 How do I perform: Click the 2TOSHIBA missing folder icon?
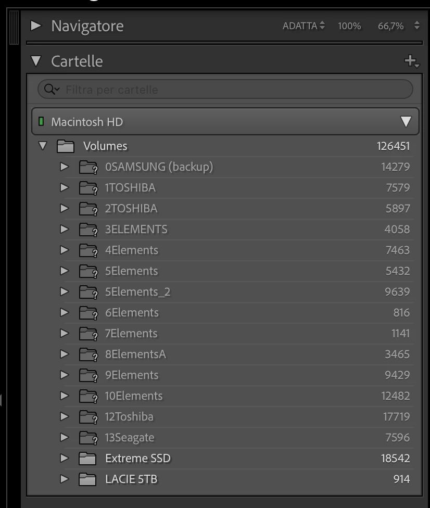(88, 209)
